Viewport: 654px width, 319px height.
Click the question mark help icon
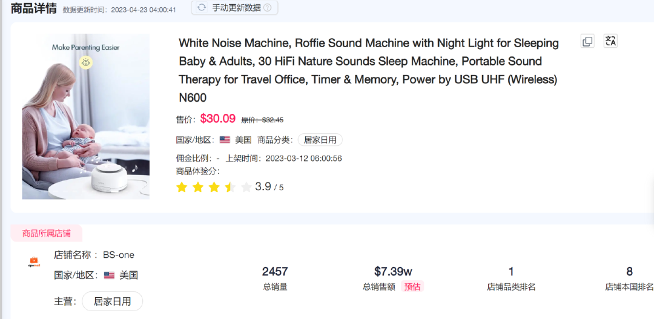coord(267,8)
